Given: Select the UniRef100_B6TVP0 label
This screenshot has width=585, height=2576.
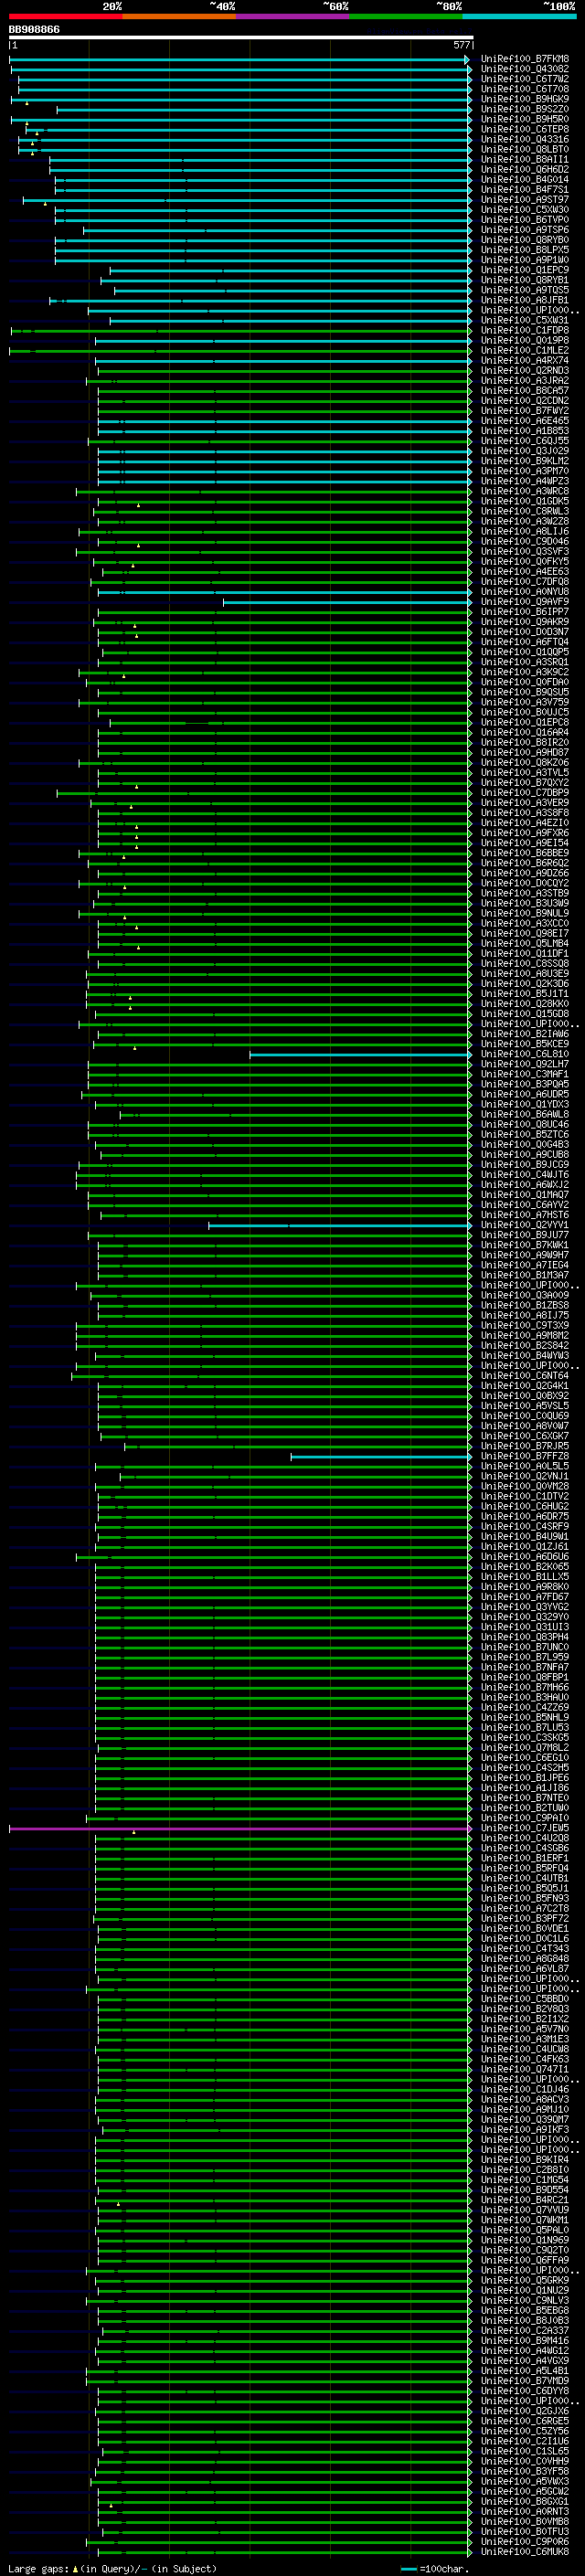Looking at the screenshot, I should click(x=525, y=220).
